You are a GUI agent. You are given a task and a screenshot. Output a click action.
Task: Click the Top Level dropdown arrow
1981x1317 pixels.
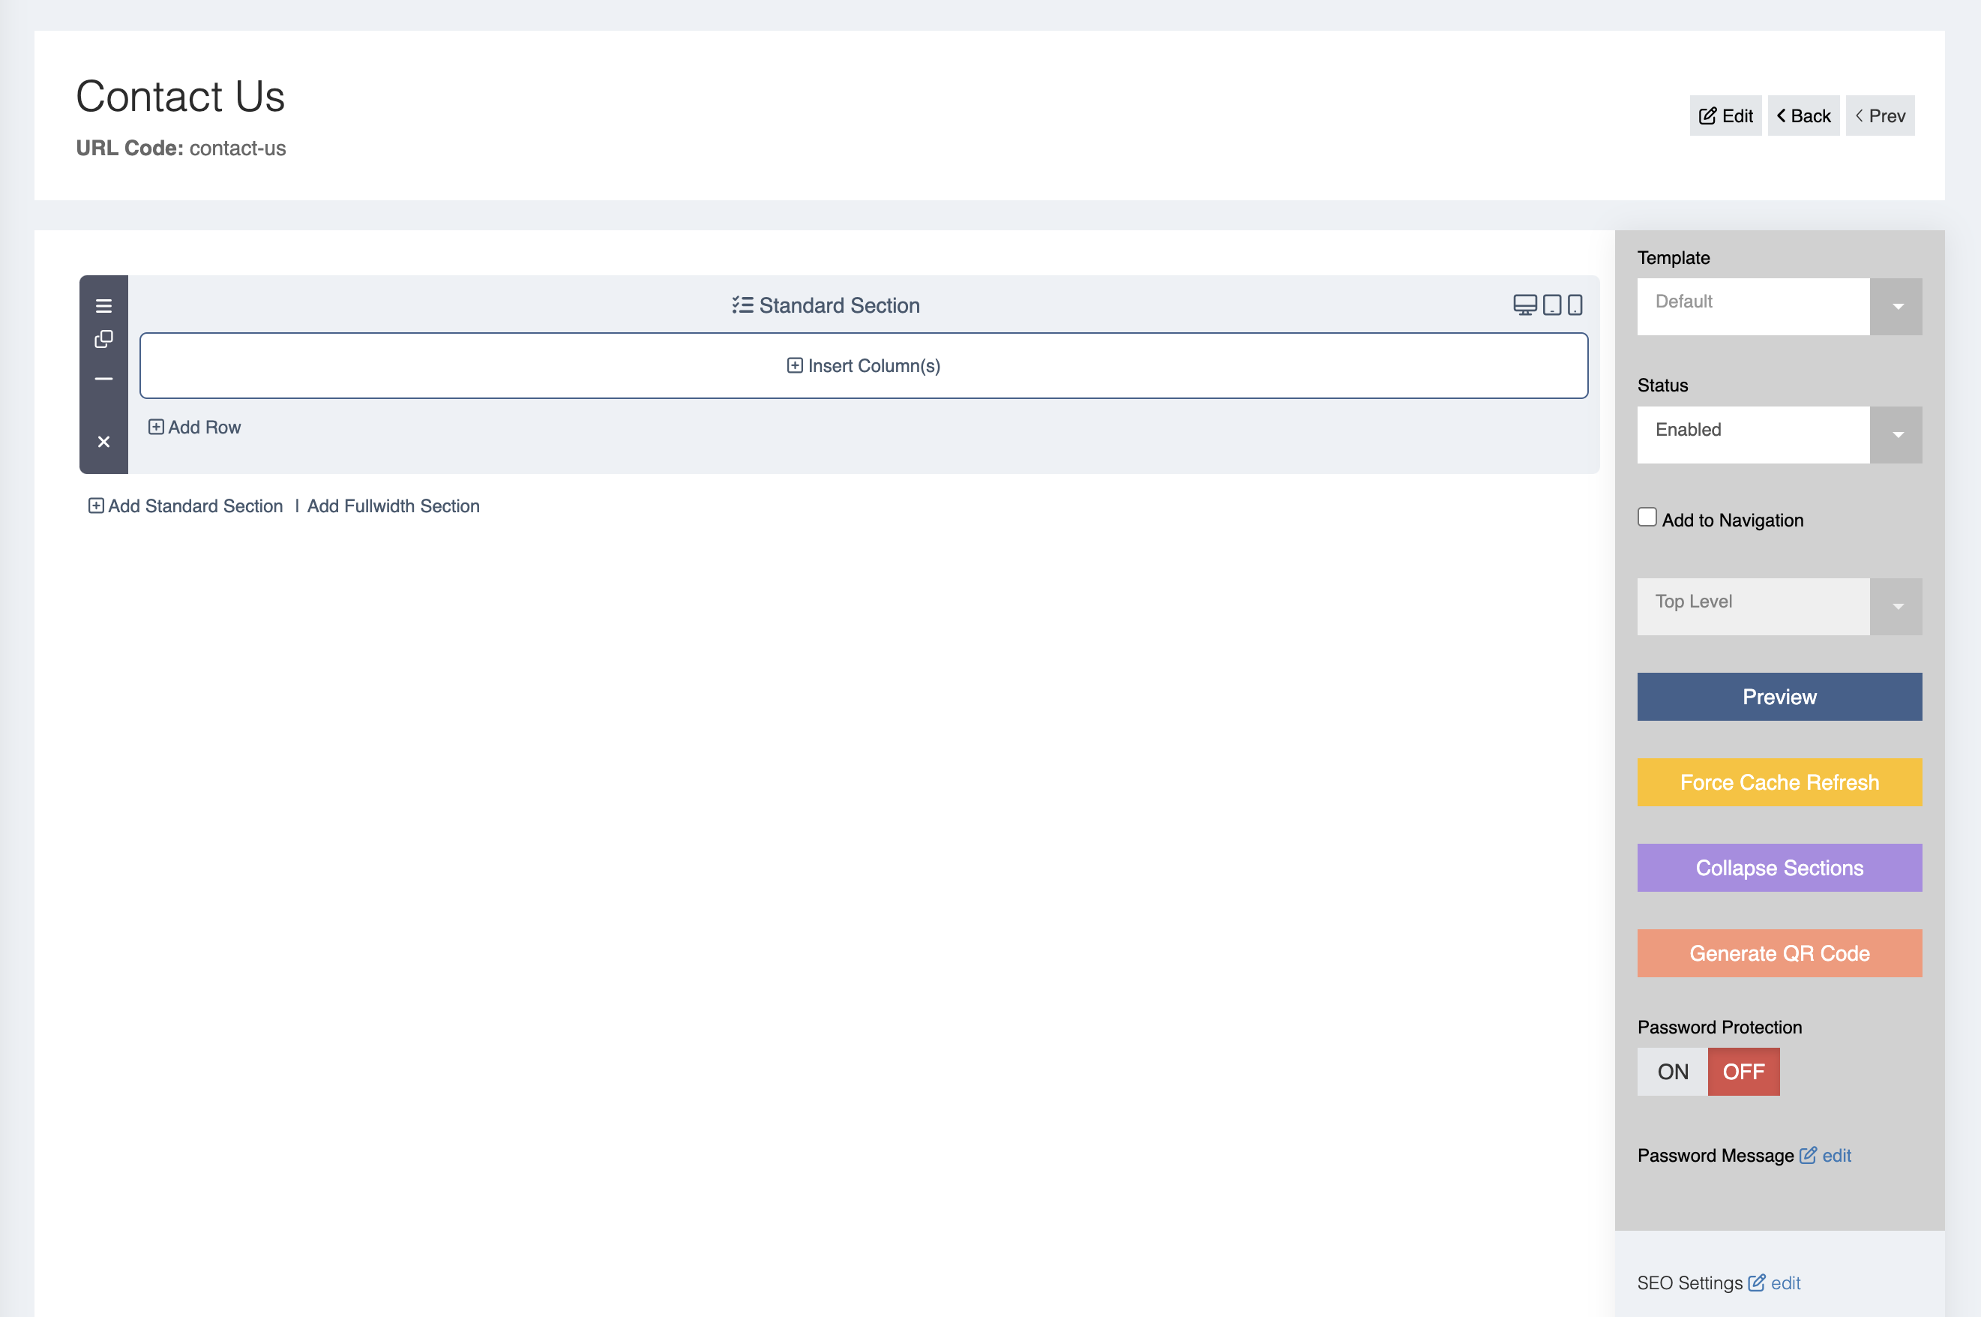click(1896, 607)
